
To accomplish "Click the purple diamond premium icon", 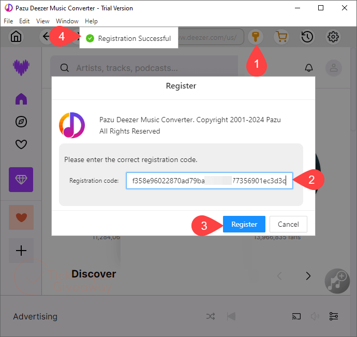I will pos(21,180).
